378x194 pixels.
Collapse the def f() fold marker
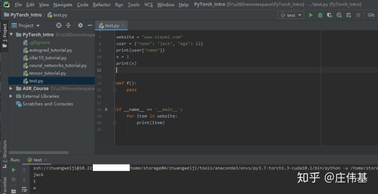[x=114, y=83]
